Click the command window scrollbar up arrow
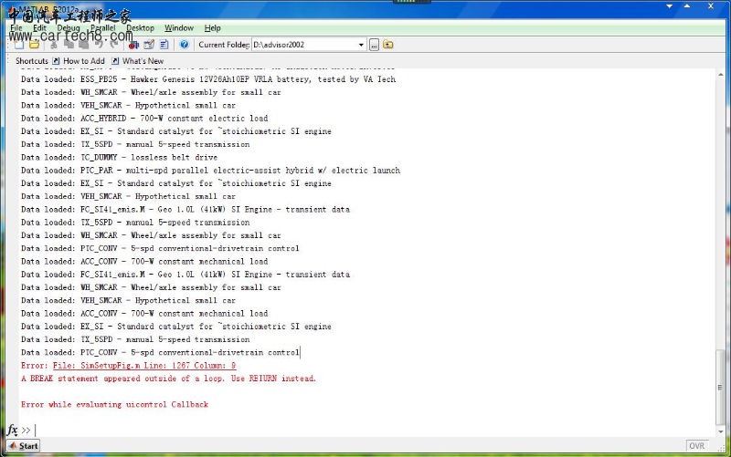731x457 pixels. click(x=721, y=75)
